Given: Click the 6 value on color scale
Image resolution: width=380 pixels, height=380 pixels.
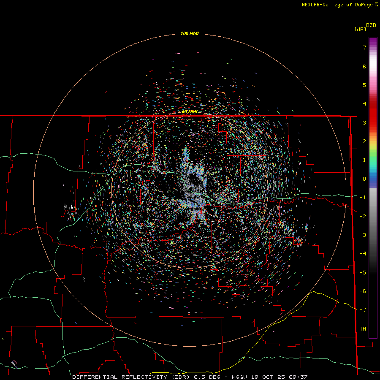Looking at the screenshot, I should click(364, 66).
